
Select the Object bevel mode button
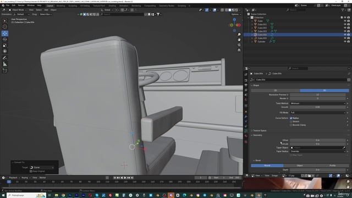[300, 166]
